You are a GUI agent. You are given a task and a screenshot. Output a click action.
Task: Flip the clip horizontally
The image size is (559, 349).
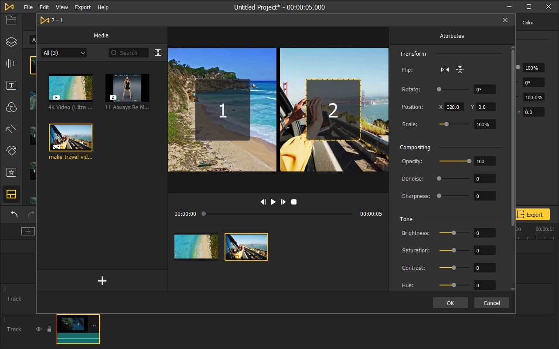point(444,69)
